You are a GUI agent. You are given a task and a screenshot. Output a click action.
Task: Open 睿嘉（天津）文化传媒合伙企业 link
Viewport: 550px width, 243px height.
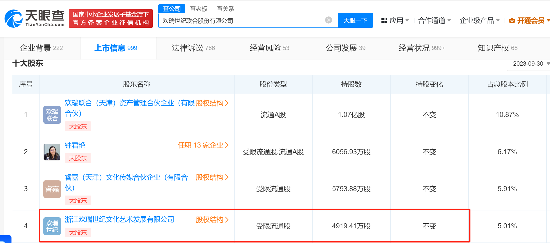[x=126, y=182]
